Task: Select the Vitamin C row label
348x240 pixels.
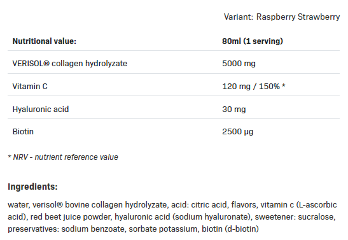Action: pos(30,86)
